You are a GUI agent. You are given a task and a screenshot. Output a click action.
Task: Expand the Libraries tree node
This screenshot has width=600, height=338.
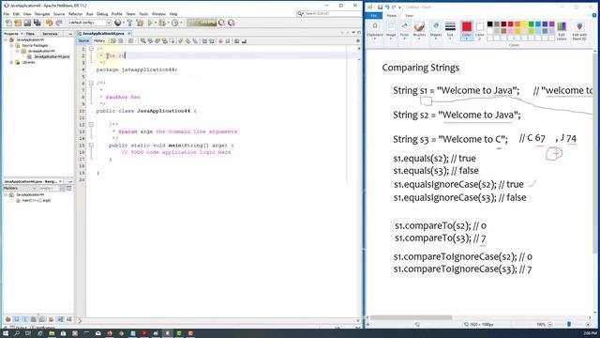(x=12, y=63)
